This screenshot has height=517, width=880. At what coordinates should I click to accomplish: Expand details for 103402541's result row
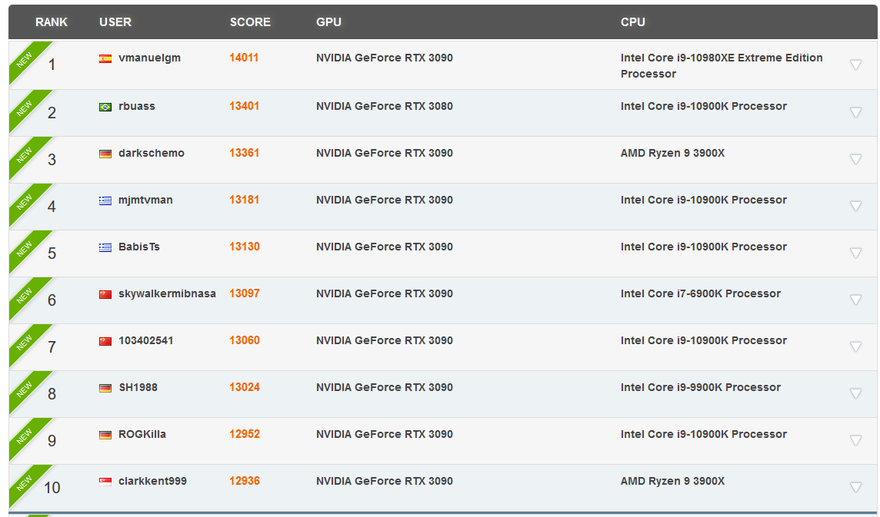pyautogui.click(x=855, y=346)
